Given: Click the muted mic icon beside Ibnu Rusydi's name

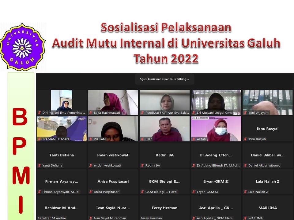Looking at the screenshot, I should [245, 139].
